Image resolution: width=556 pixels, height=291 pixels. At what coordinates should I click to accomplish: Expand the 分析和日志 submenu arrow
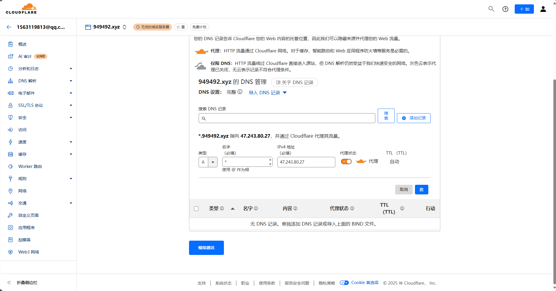(x=71, y=69)
